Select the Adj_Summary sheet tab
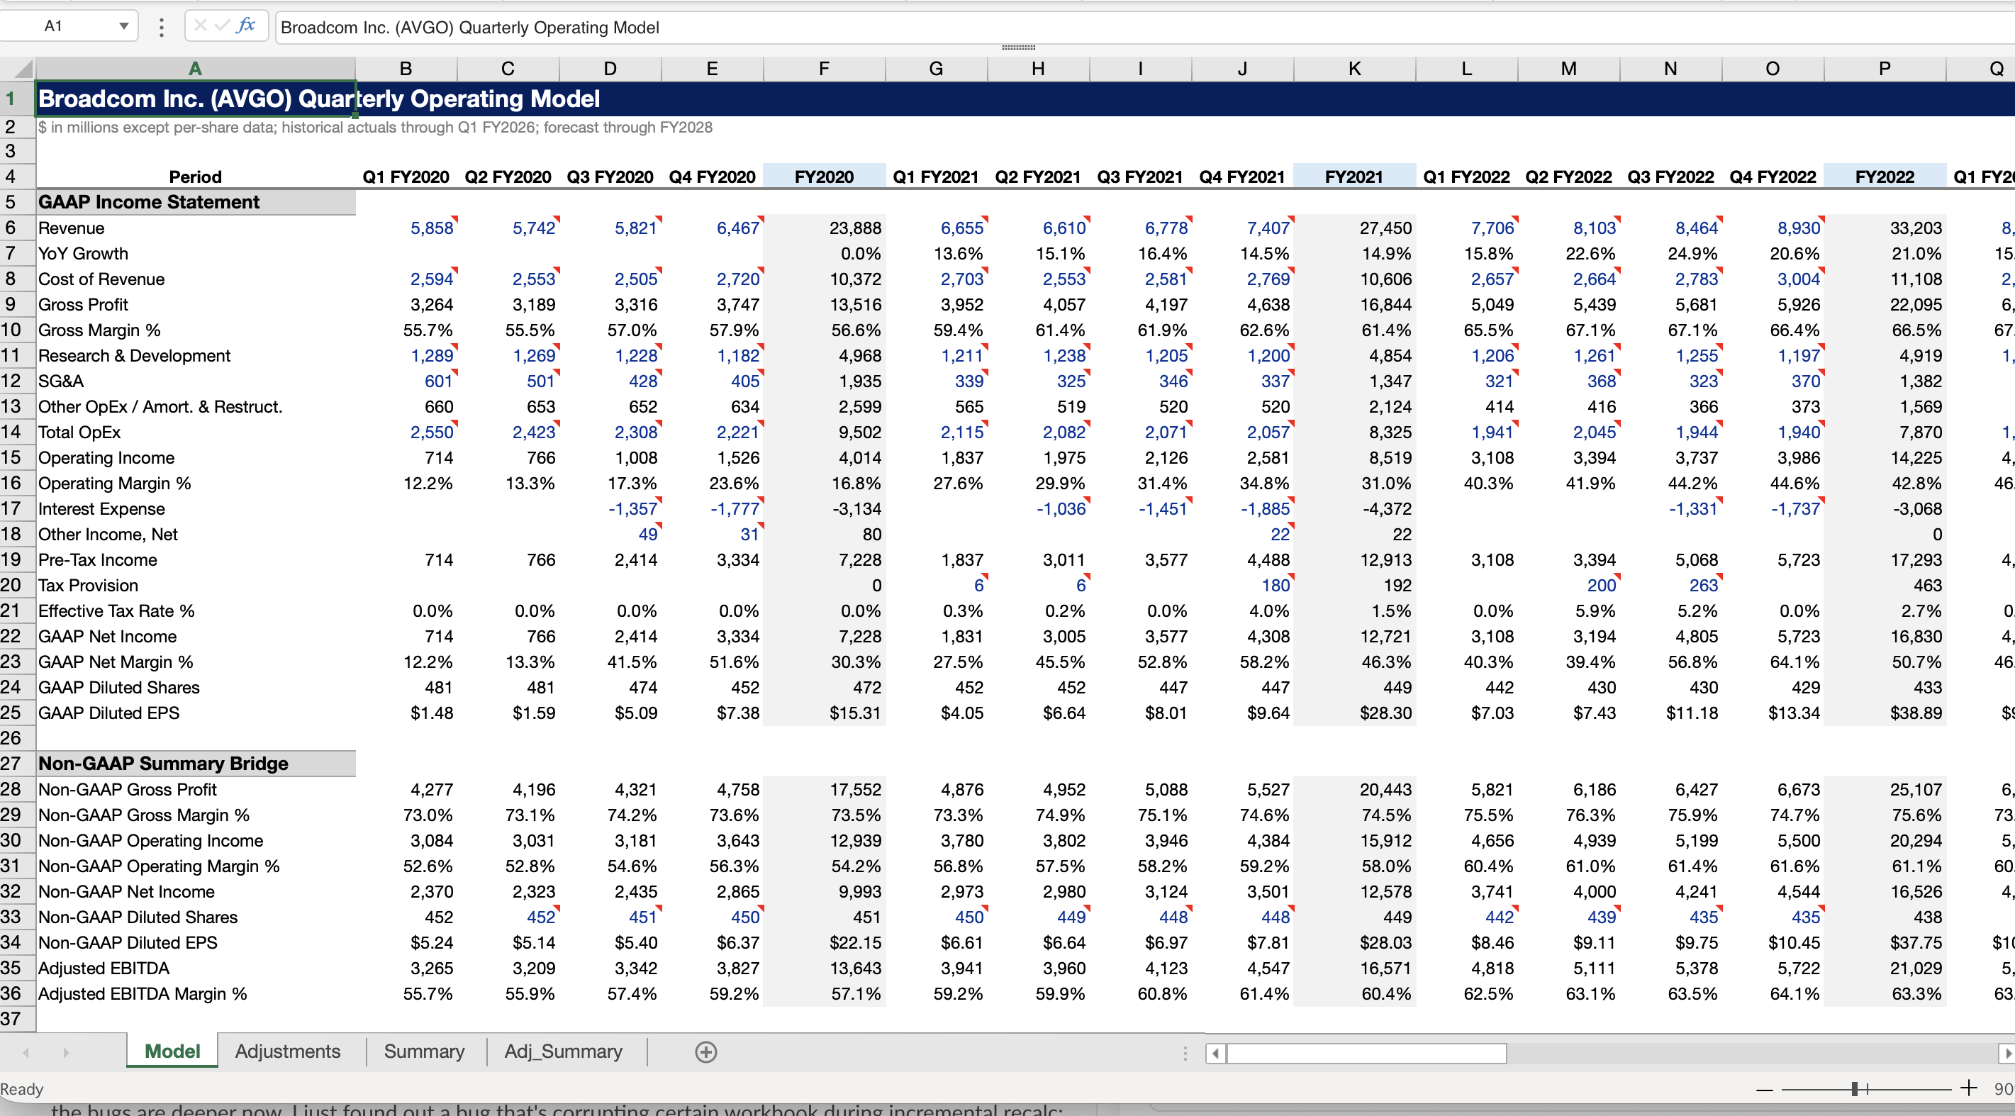The width and height of the screenshot is (2015, 1116). tap(563, 1051)
